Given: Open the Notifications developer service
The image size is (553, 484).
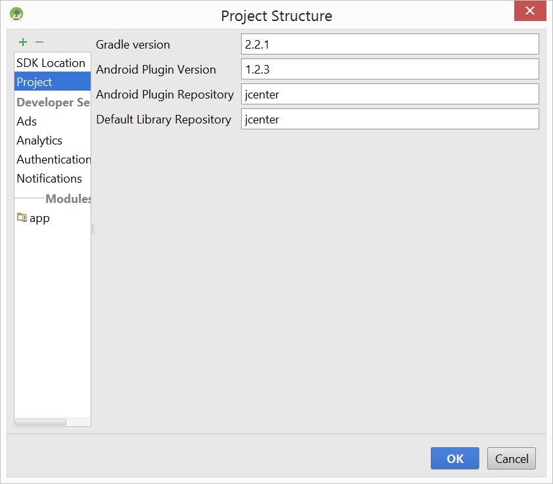Looking at the screenshot, I should pos(53,179).
